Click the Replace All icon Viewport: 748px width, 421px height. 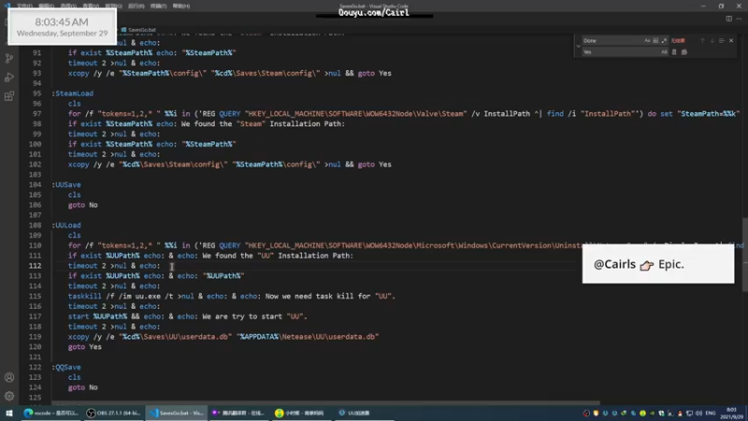(x=684, y=52)
